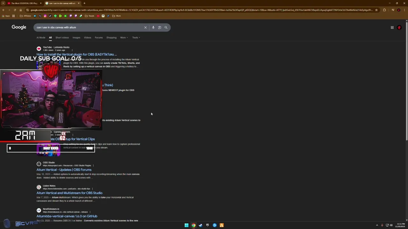Screen dimensions: 408x229
Task: Bookmark this page with the star icon
Action: (376, 10)
